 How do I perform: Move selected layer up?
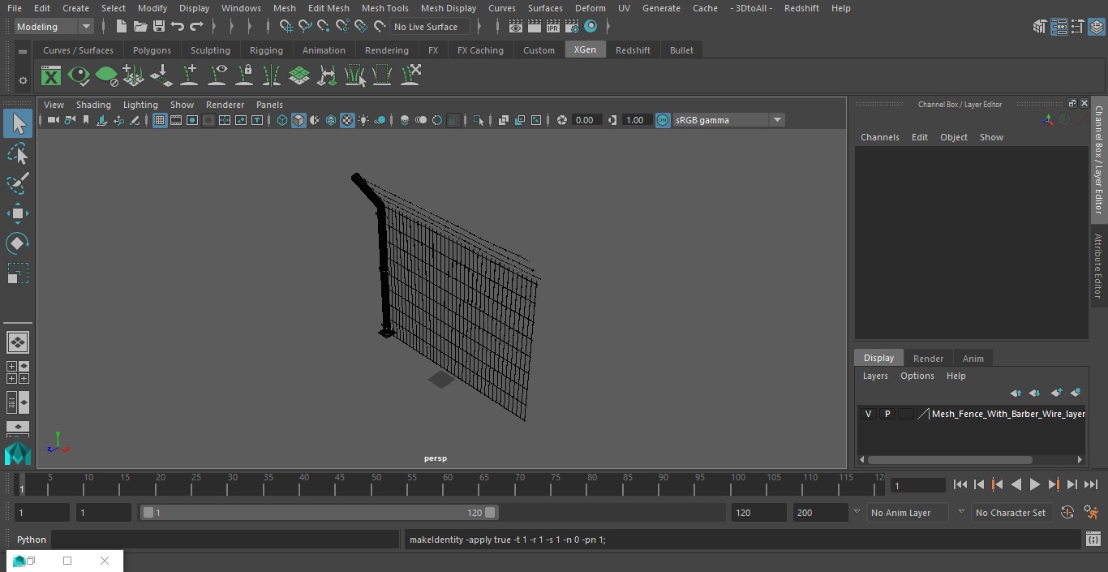coord(1016,393)
